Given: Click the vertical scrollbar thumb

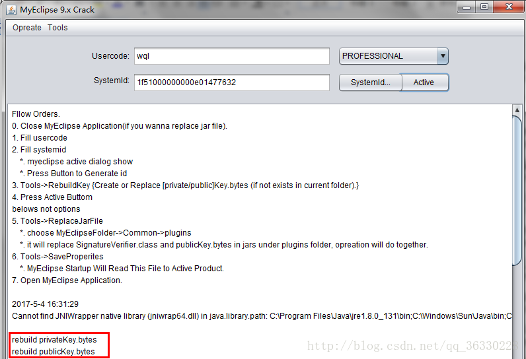Looking at the screenshot, I should coord(517,191).
